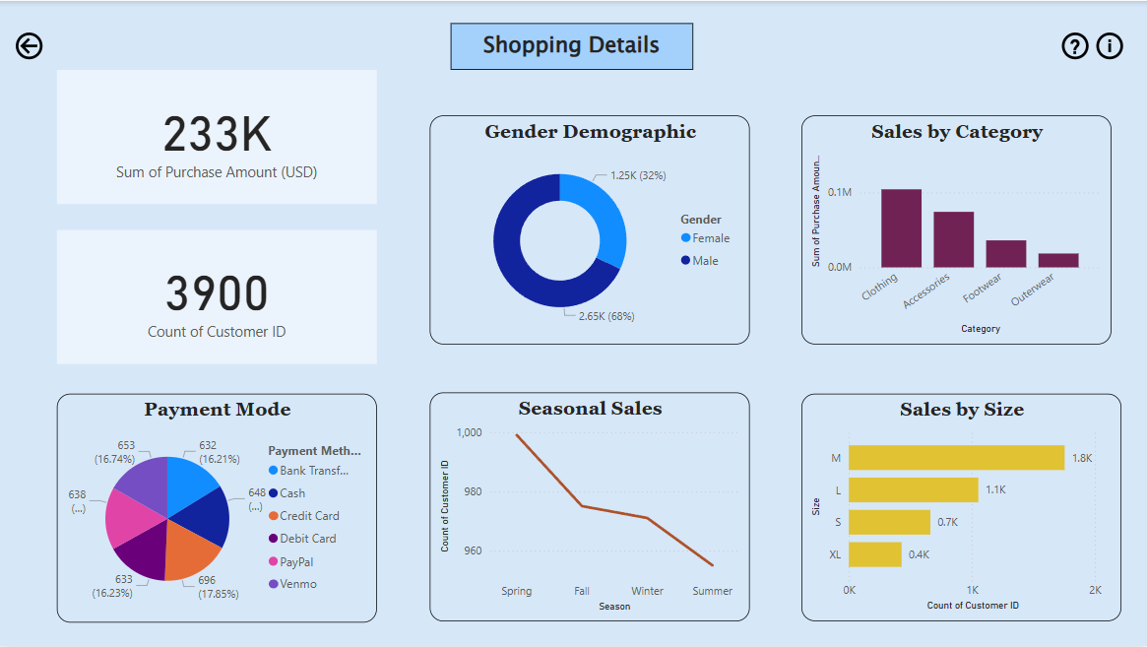
Task: Select the S size bar
Action: (x=889, y=522)
